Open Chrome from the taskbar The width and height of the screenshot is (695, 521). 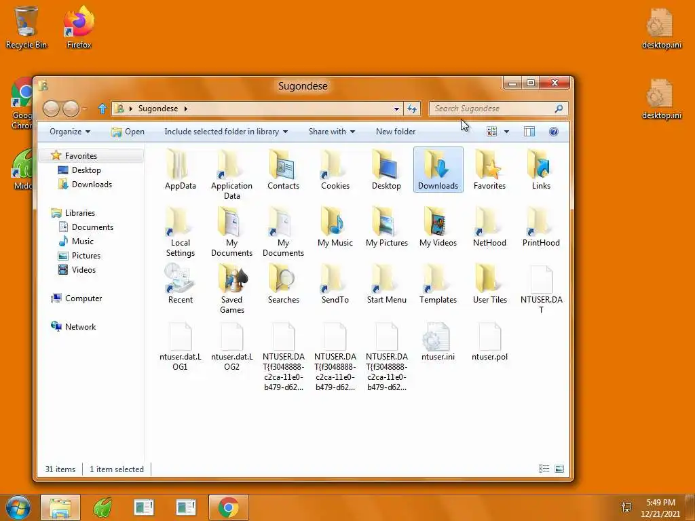pos(228,507)
